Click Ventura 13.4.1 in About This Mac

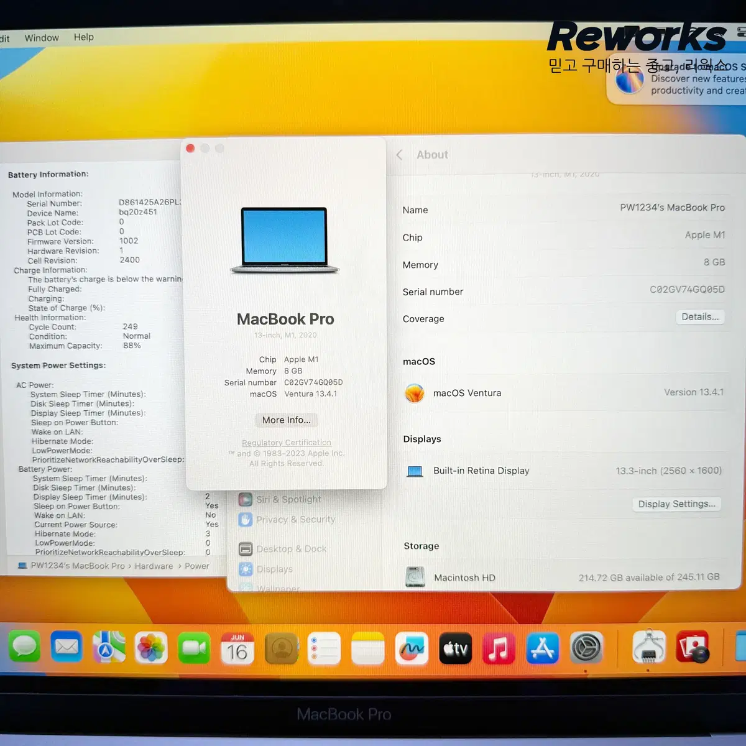pos(311,394)
